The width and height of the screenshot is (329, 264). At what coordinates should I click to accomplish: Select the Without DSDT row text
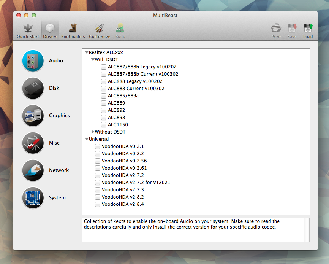pyautogui.click(x=110, y=132)
